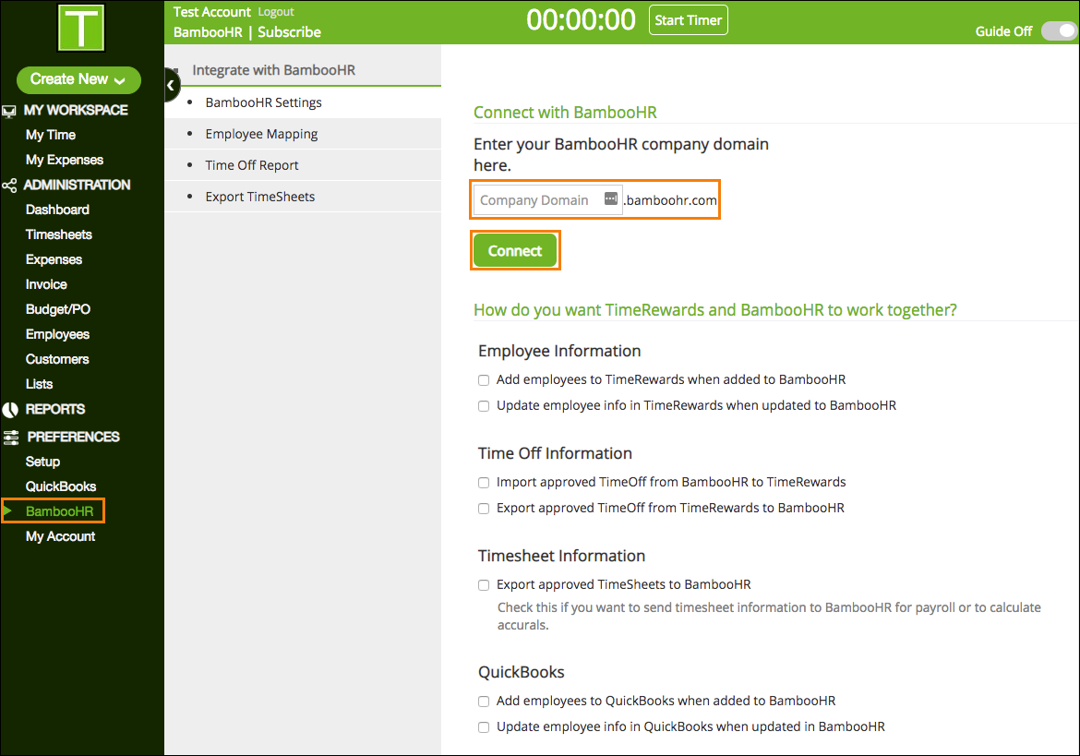1080x756 pixels.
Task: Click the Connect with BambooHR heading
Action: tap(565, 113)
